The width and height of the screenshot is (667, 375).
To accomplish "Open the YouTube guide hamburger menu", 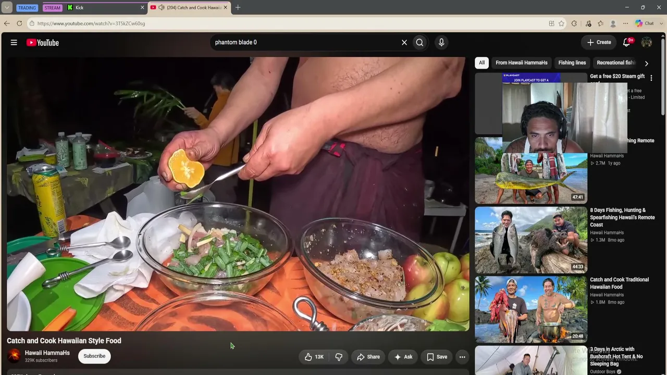I will (14, 43).
